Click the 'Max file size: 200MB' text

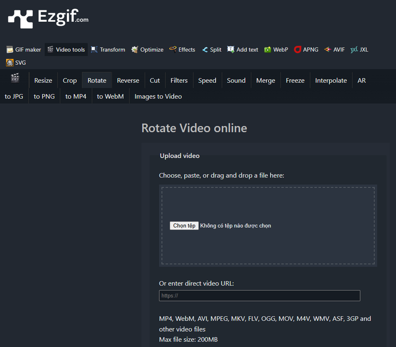tap(189, 340)
